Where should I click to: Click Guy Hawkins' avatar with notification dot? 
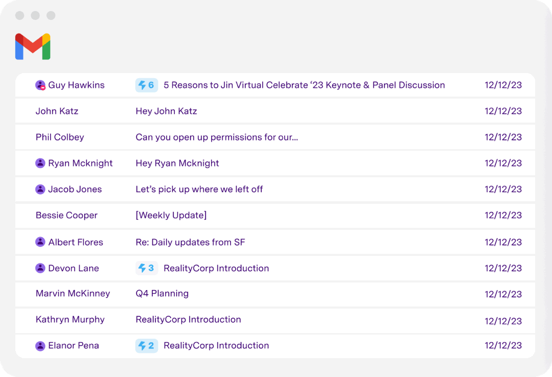point(40,85)
